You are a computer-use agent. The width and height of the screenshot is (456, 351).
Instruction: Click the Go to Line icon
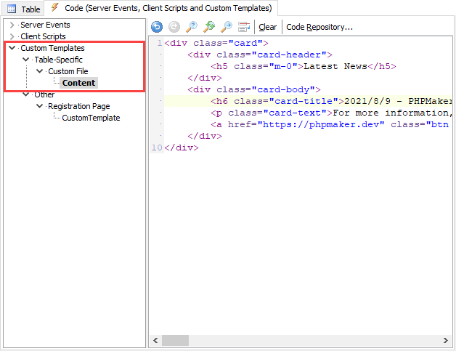tap(244, 27)
